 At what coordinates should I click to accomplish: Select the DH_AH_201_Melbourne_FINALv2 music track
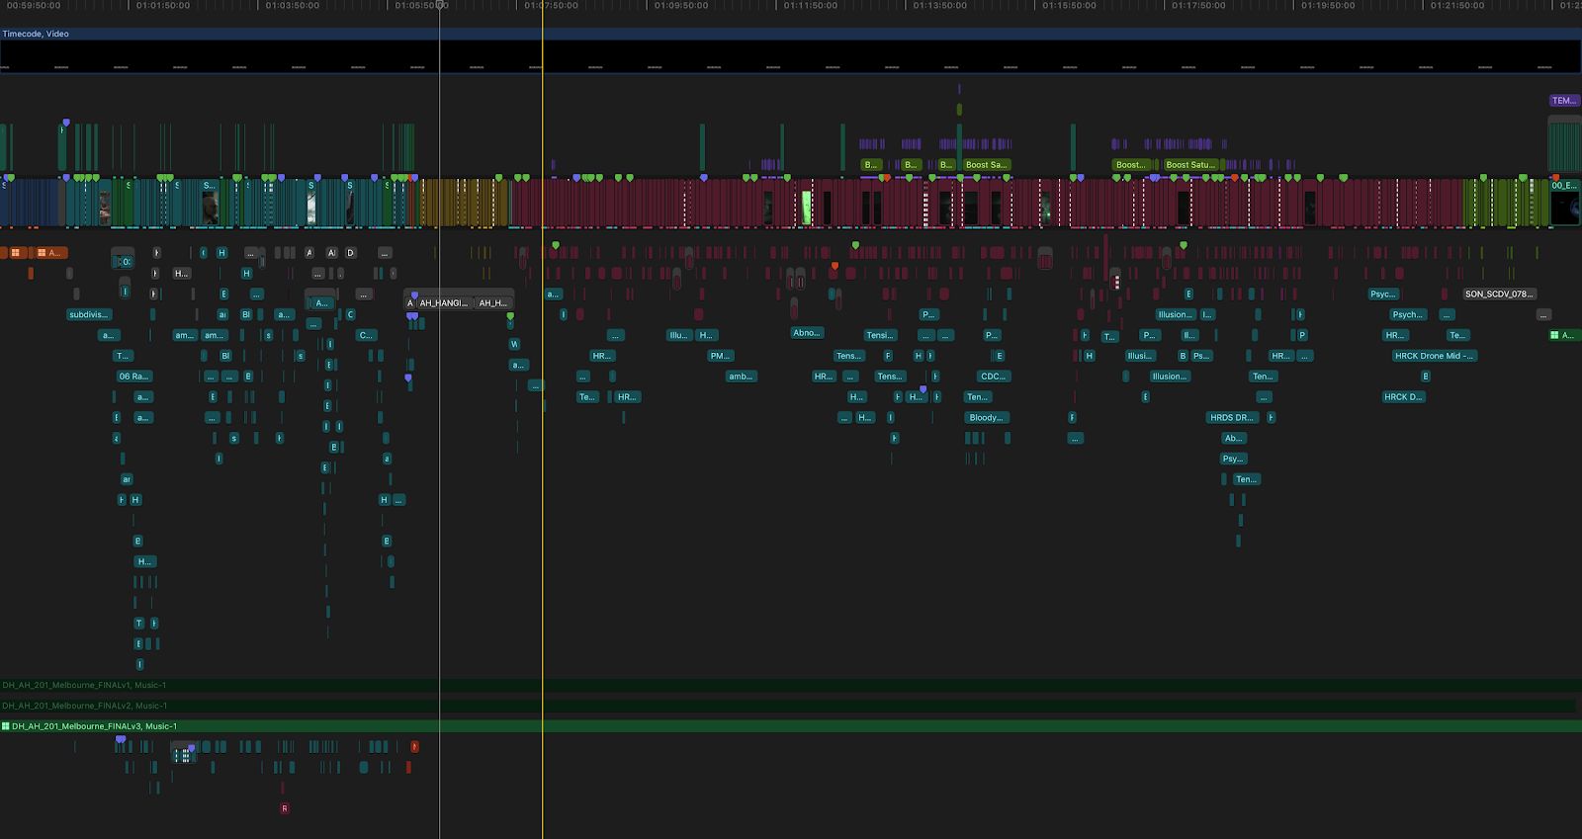[788, 706]
